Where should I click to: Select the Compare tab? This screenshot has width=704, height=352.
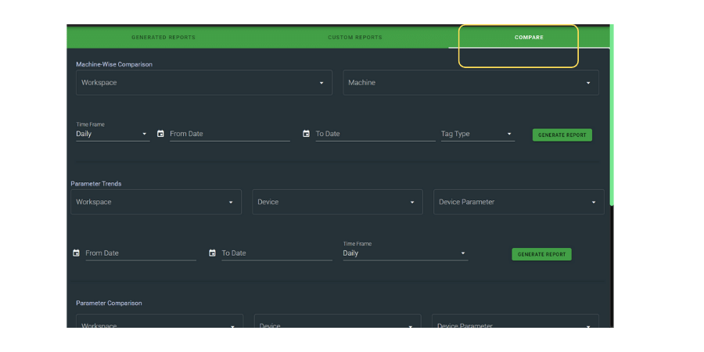pyautogui.click(x=529, y=38)
